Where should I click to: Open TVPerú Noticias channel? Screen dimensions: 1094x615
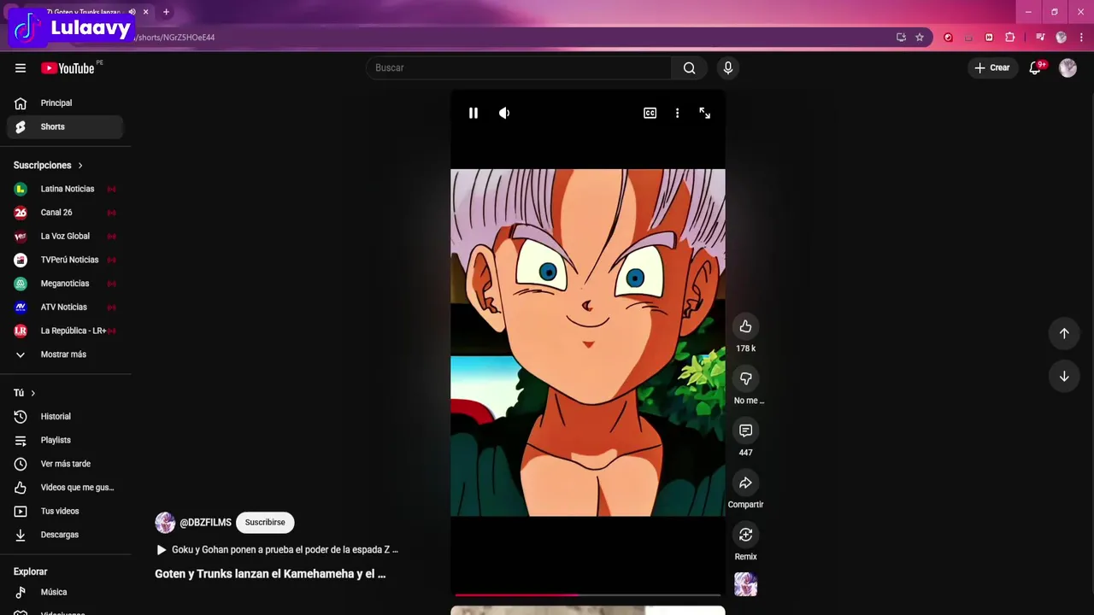(65, 260)
